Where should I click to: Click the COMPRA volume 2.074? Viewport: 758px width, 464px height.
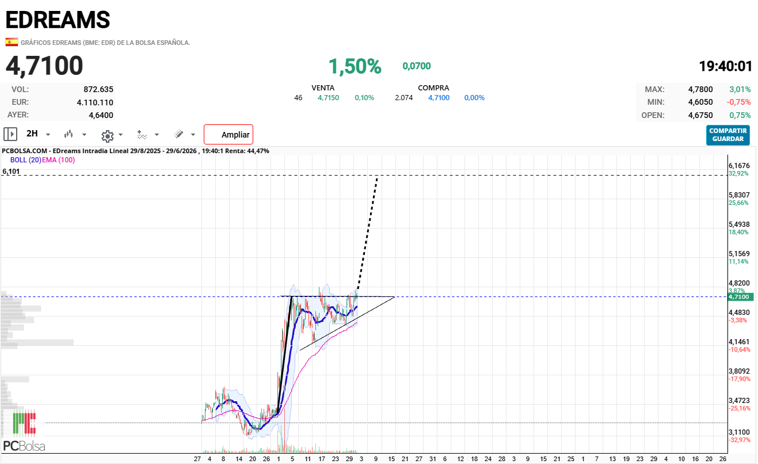point(404,98)
